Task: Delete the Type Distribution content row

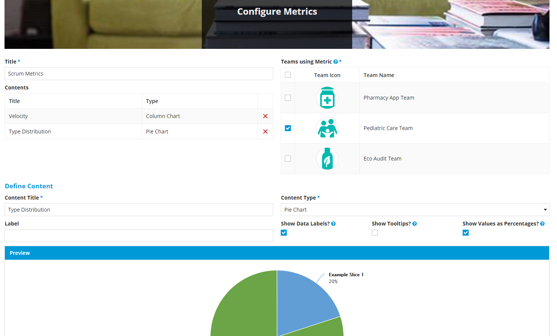Action: coord(265,132)
